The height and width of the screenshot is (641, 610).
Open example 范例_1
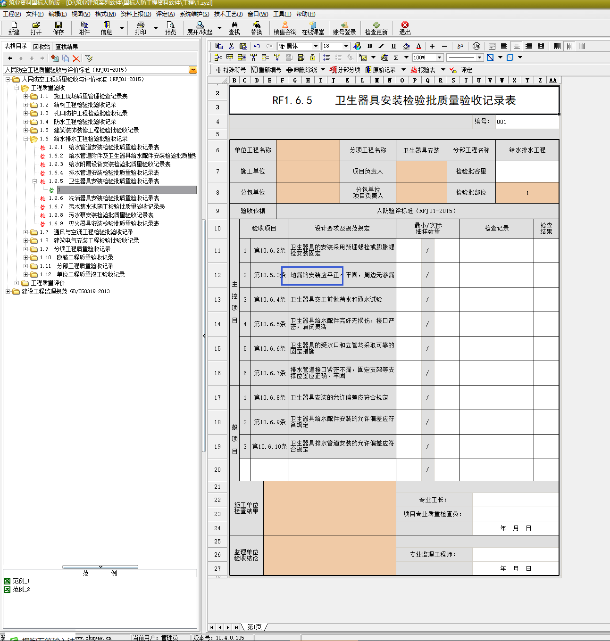tap(17, 581)
